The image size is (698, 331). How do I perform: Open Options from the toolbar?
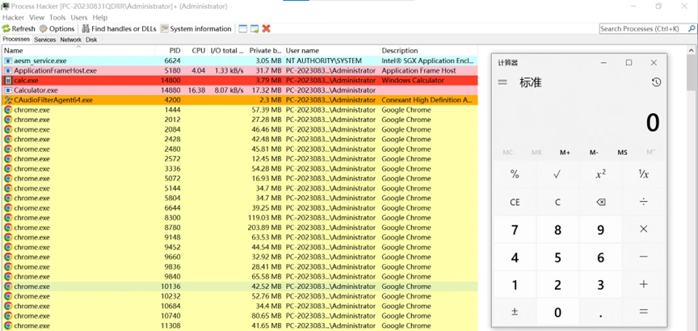pyautogui.click(x=57, y=29)
